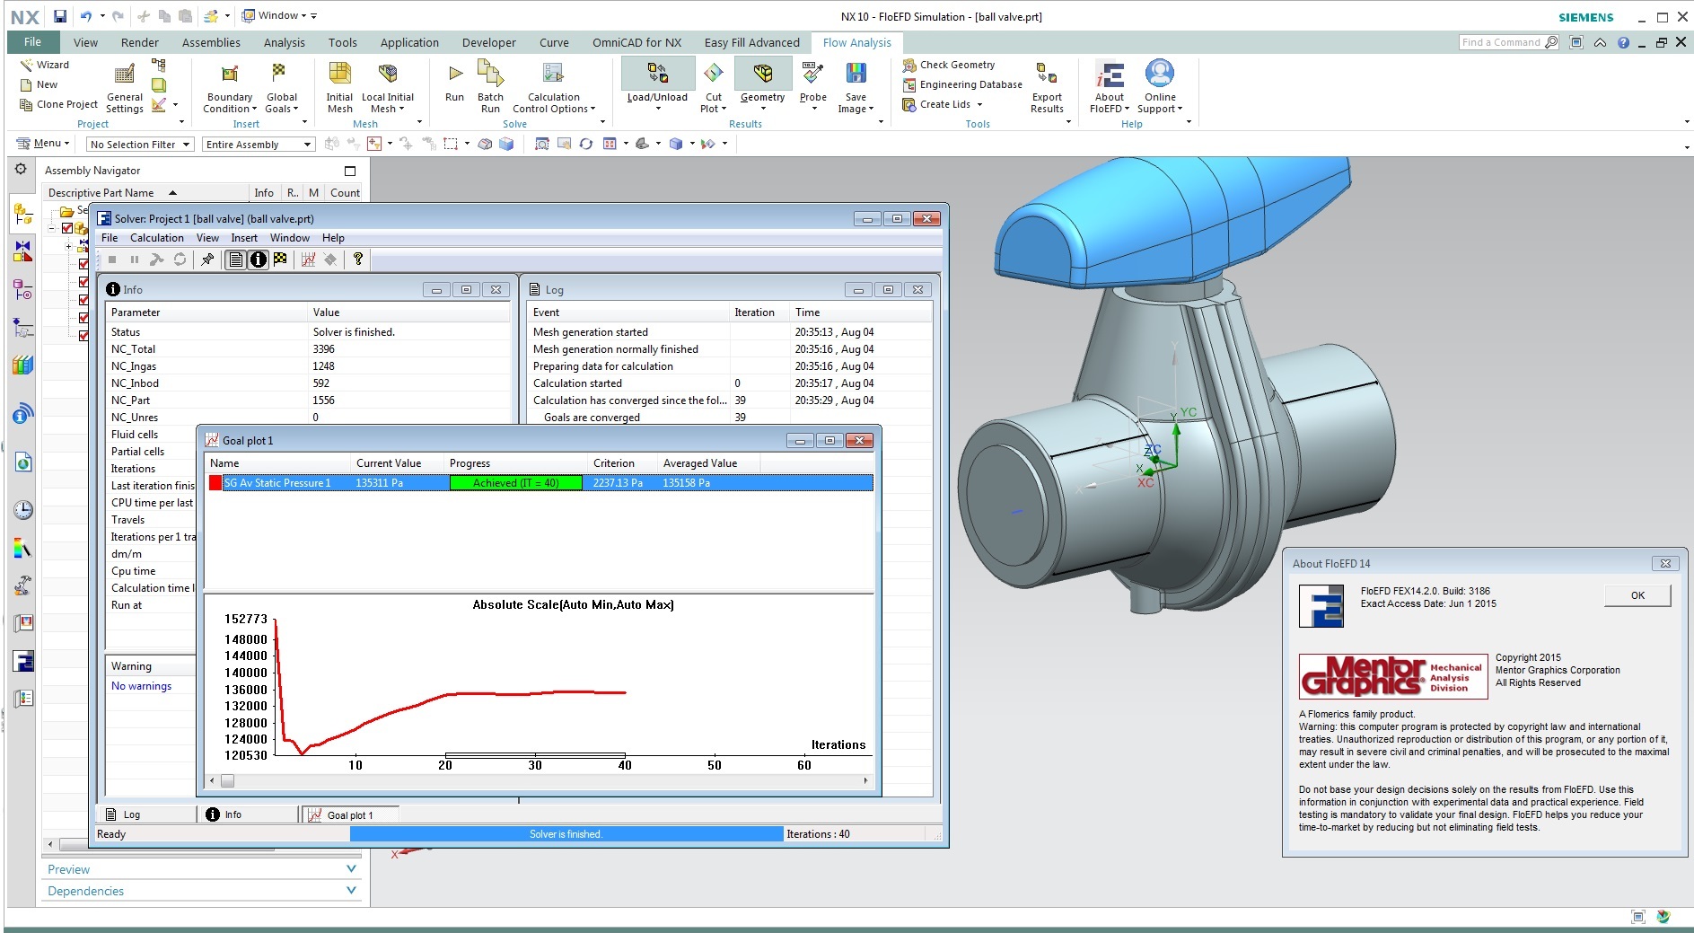The height and width of the screenshot is (933, 1694).
Task: Open Insert menu in Solver window
Action: tap(244, 238)
